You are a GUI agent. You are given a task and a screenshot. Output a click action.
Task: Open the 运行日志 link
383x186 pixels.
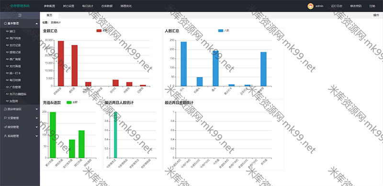click(x=337, y=6)
